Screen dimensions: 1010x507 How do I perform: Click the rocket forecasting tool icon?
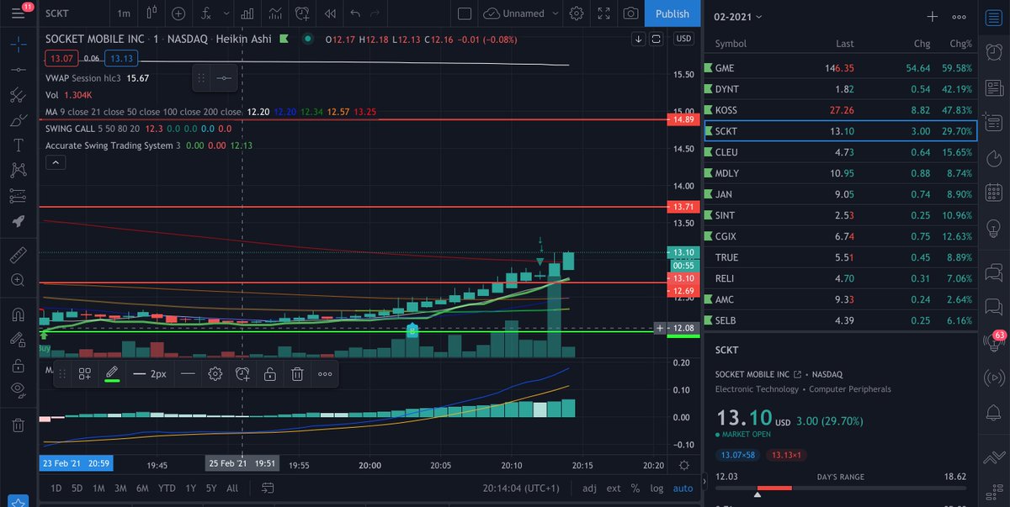click(x=18, y=221)
